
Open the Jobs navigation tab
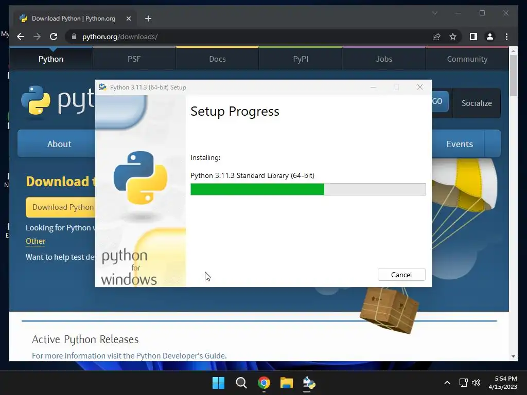pos(384,59)
